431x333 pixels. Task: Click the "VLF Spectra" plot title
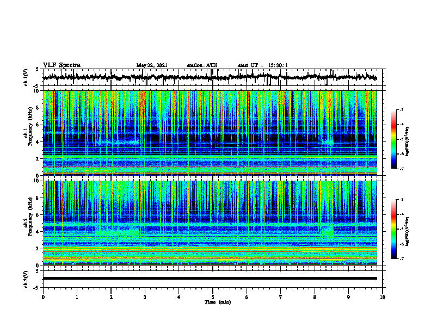tap(61, 65)
